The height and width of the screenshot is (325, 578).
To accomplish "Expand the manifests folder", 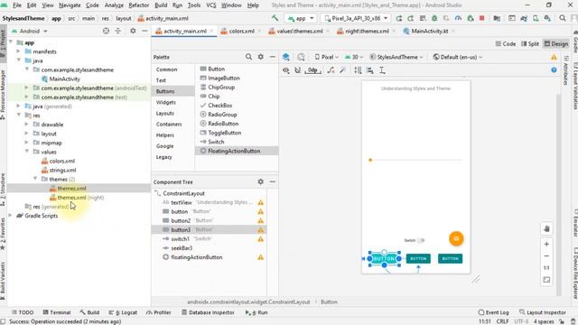I will (x=18, y=51).
